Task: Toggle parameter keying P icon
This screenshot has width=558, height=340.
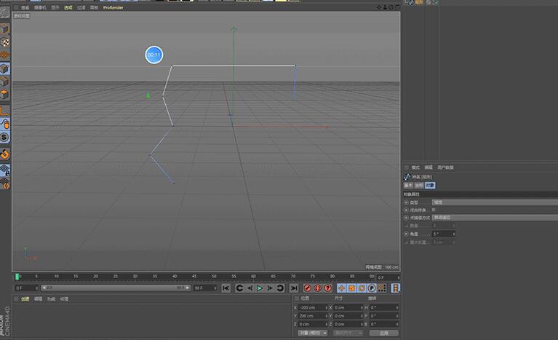Action: click(372, 288)
